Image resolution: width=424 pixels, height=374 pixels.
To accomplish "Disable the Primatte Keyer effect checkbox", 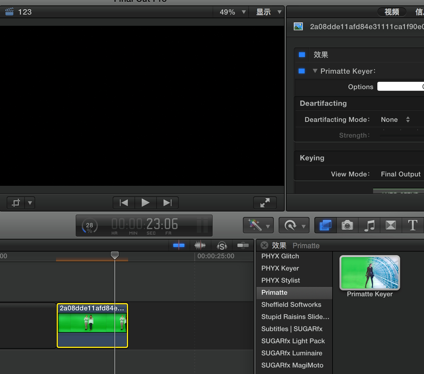I will pos(302,71).
